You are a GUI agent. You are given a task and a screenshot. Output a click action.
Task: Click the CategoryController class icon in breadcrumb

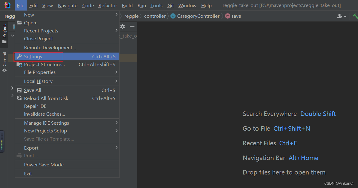pos(173,16)
